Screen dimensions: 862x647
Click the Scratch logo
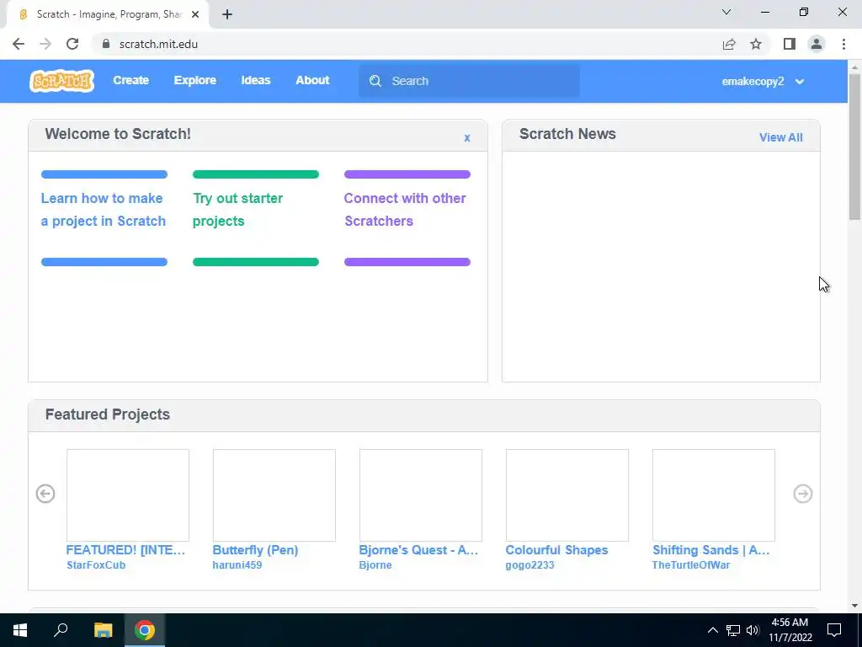point(61,81)
